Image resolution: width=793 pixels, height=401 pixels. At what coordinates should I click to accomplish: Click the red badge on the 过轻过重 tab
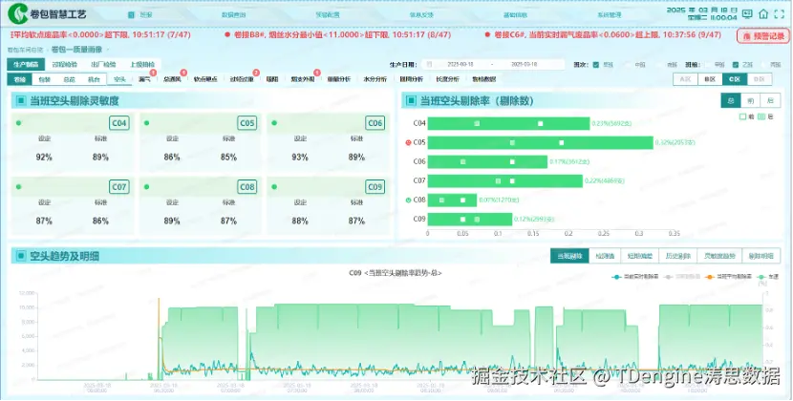tap(256, 74)
